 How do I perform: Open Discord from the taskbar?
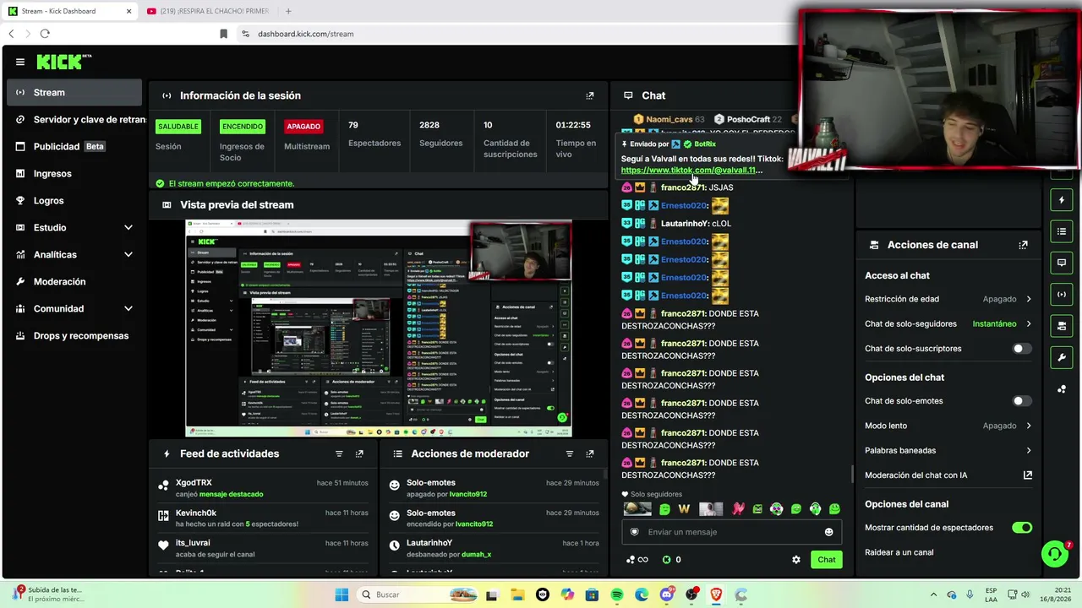pyautogui.click(x=667, y=594)
